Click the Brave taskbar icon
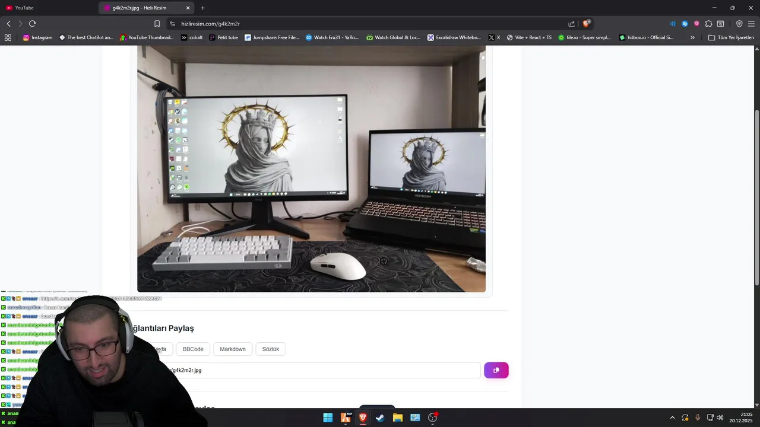Viewport: 760px width, 427px height. tap(363, 418)
